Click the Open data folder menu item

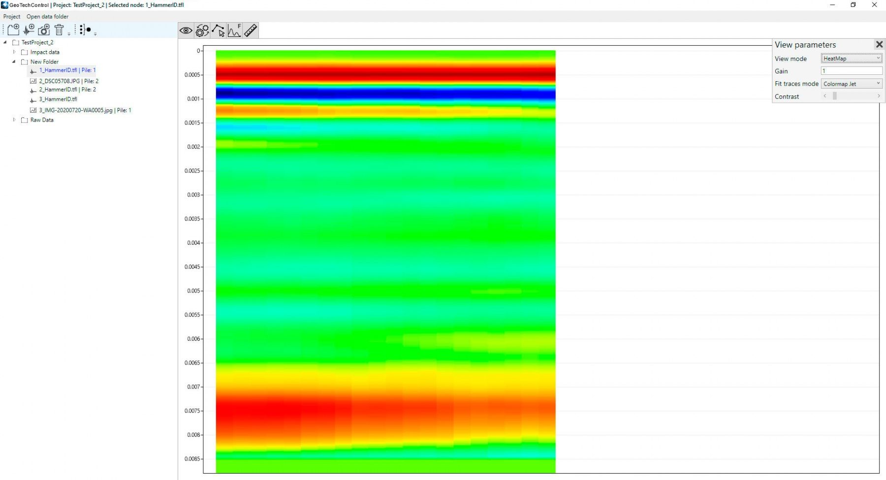pos(47,16)
